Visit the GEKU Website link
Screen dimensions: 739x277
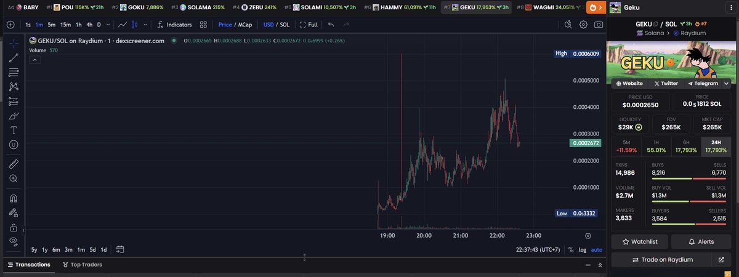[x=629, y=83]
